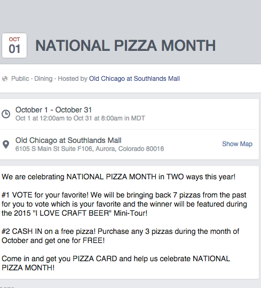The image size is (261, 288).
Task: Click the Public visibility label
Action: pyautogui.click(x=20, y=79)
